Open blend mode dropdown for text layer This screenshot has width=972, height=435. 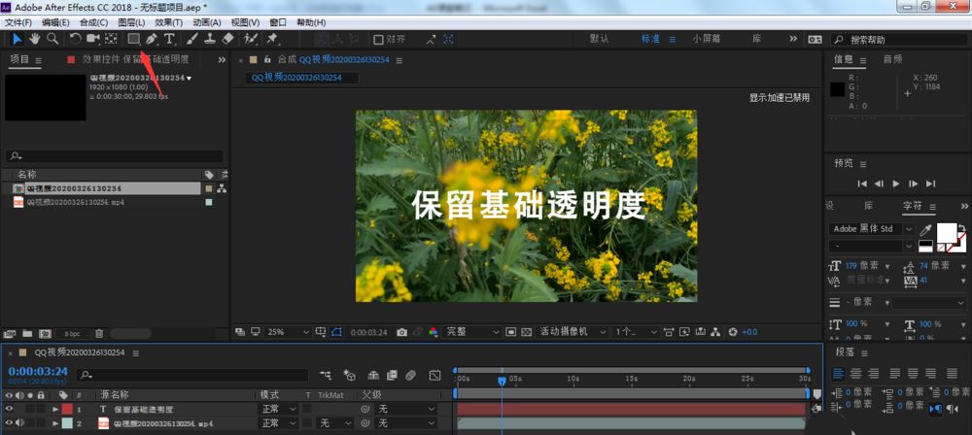[x=278, y=409]
